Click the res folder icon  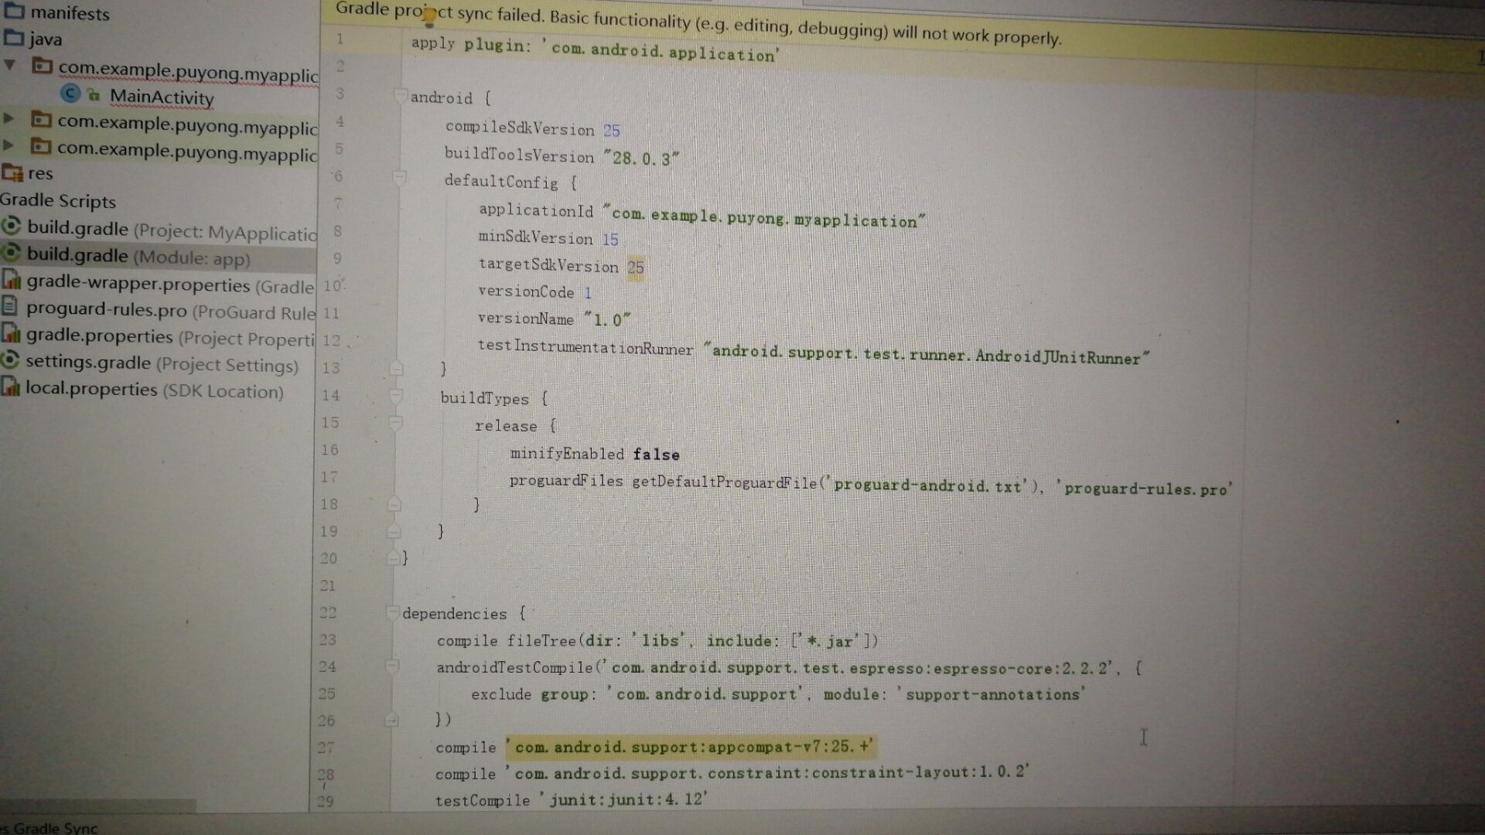coord(12,173)
